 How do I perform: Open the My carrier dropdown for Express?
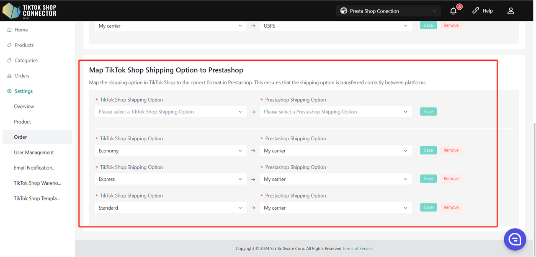click(335, 179)
